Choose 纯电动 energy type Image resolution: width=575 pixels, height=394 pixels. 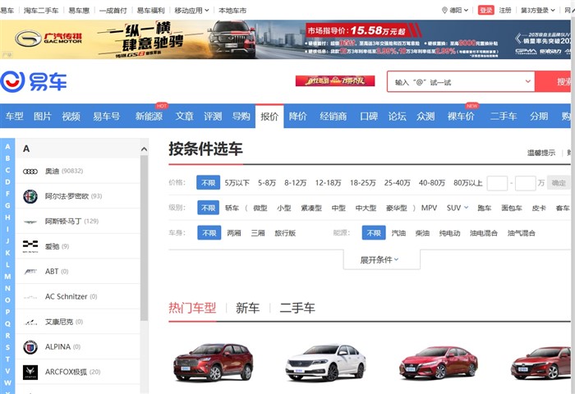tap(449, 233)
